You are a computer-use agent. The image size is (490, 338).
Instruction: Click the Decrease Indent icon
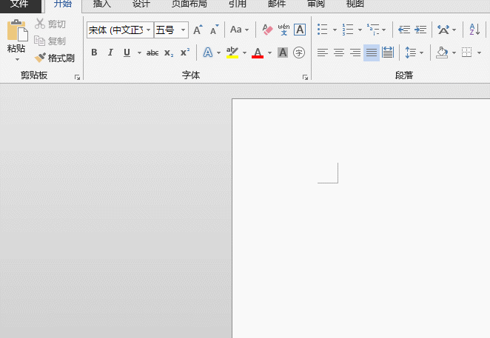tap(404, 30)
